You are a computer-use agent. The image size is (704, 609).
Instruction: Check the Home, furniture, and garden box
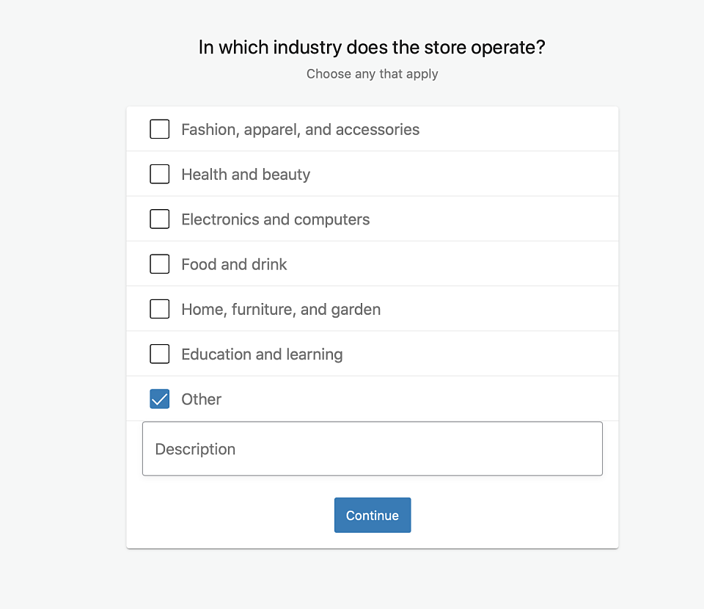coord(159,309)
